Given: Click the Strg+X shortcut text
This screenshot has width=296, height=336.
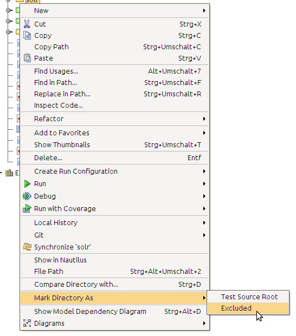Looking at the screenshot, I should [190, 24].
